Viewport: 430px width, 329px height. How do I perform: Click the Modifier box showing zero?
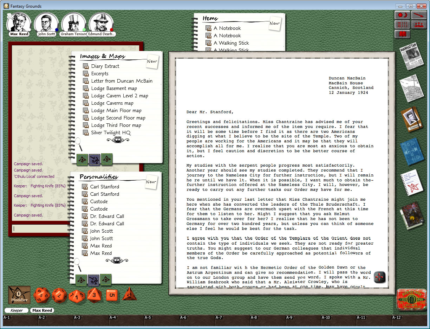(19, 295)
